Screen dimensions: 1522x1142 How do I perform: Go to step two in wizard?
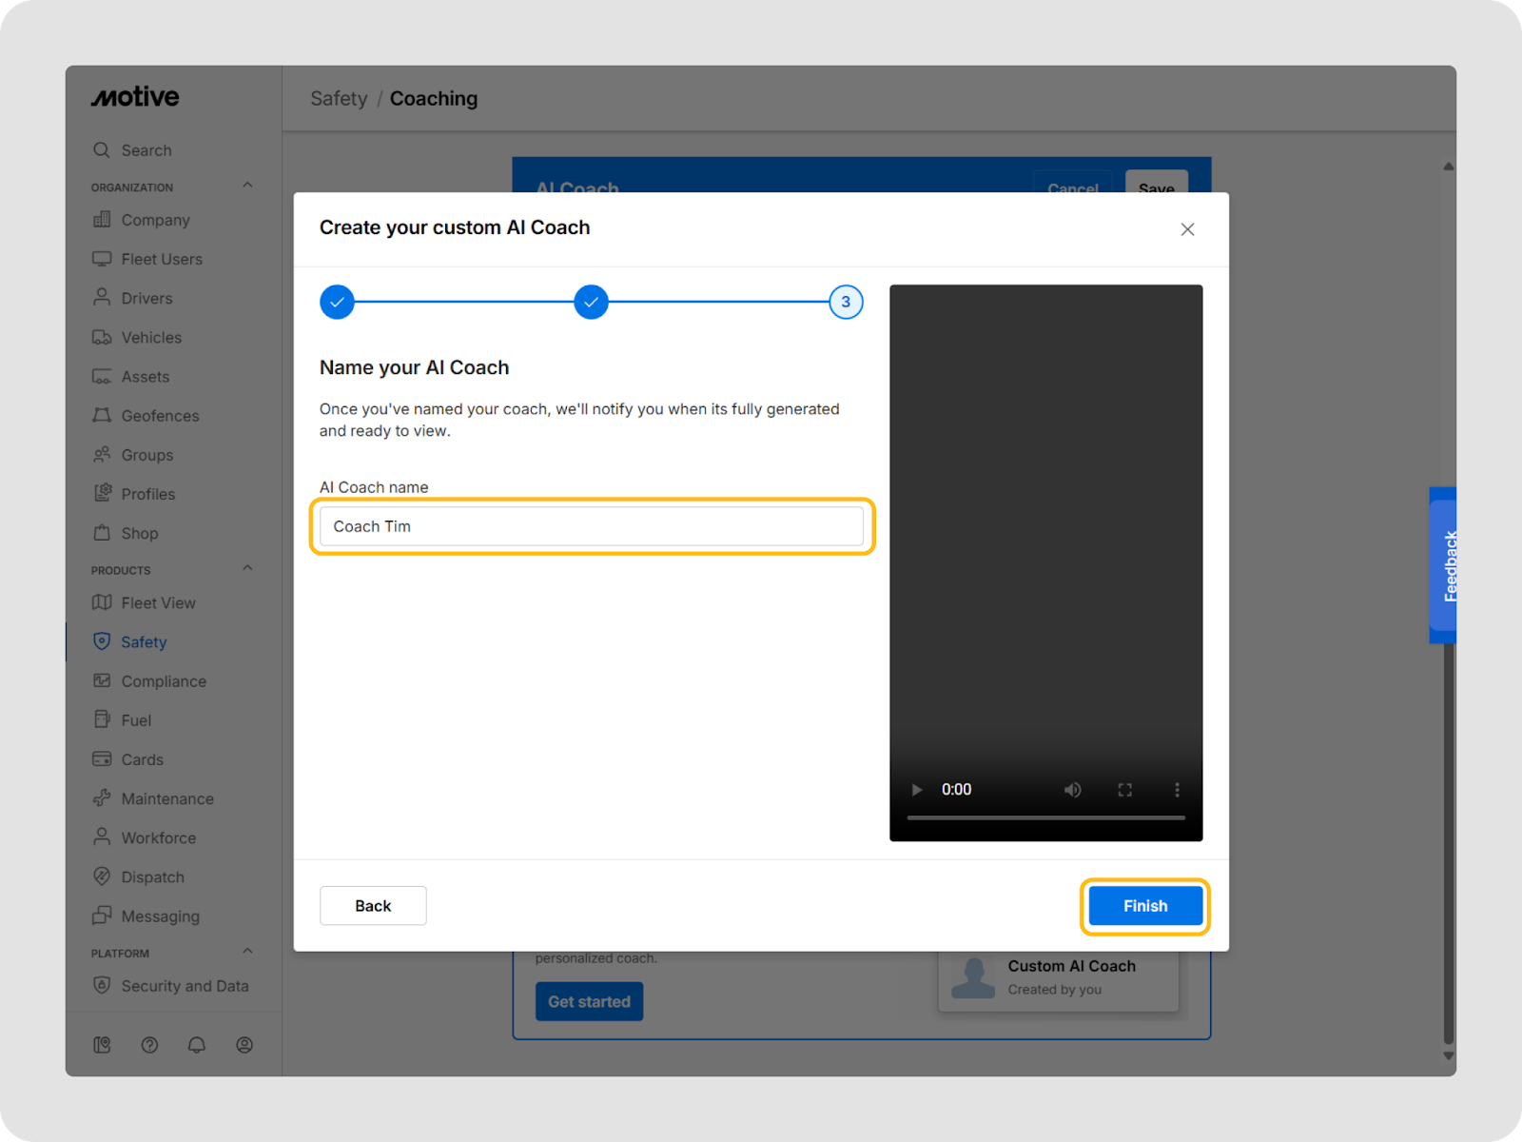(591, 303)
